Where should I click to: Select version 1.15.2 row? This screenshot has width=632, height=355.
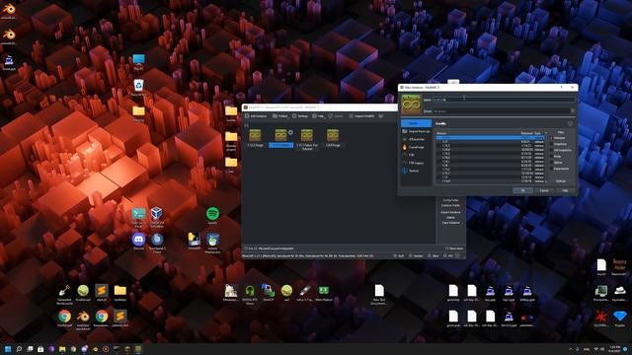pyautogui.click(x=490, y=170)
